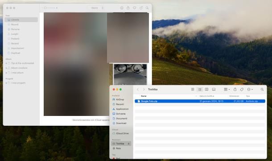Maximize Finder with green button
Screen dimensions: 272x161
120,89
